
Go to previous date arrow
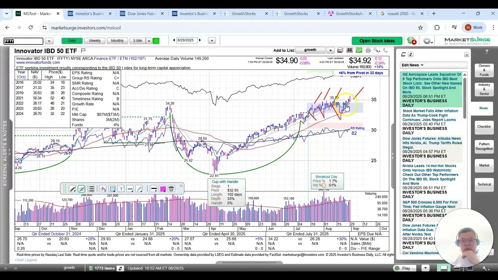pyautogui.click(x=174, y=40)
